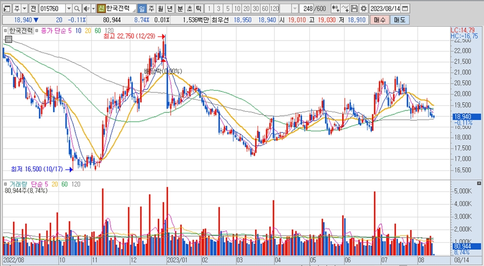Toggle the price chart legend square marker
Screen dimensions: 484x266
click(x=5, y=30)
